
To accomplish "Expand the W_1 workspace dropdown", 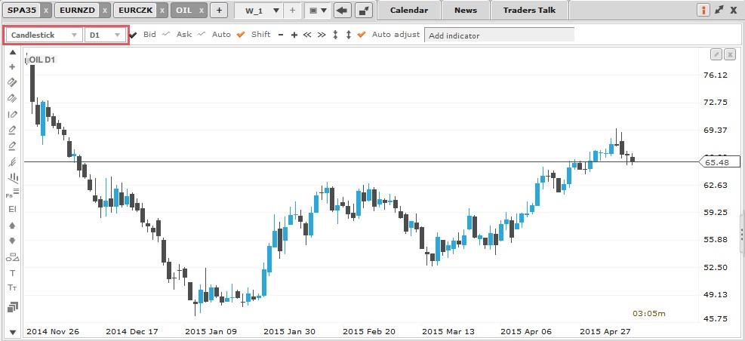I will (275, 11).
